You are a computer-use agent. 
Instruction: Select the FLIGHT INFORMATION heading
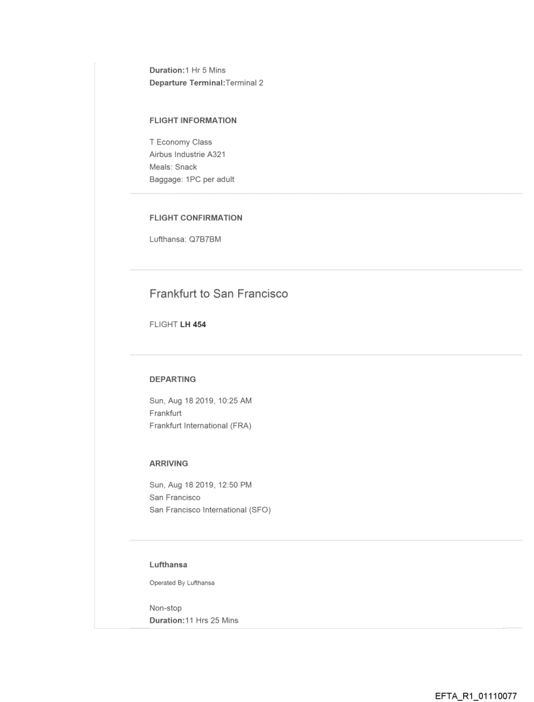click(x=193, y=120)
